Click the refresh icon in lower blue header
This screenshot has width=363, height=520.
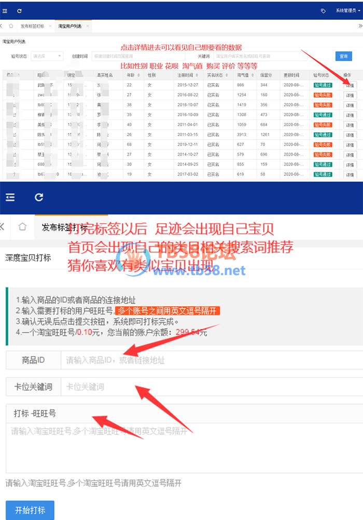39,197
